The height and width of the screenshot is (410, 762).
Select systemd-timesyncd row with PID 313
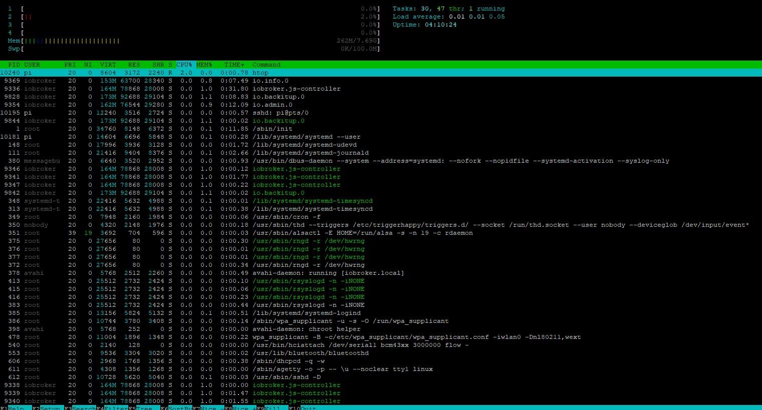coord(381,209)
